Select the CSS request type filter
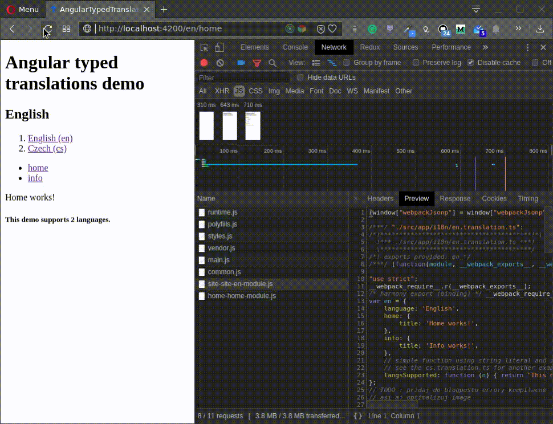The image size is (553, 424). click(255, 91)
